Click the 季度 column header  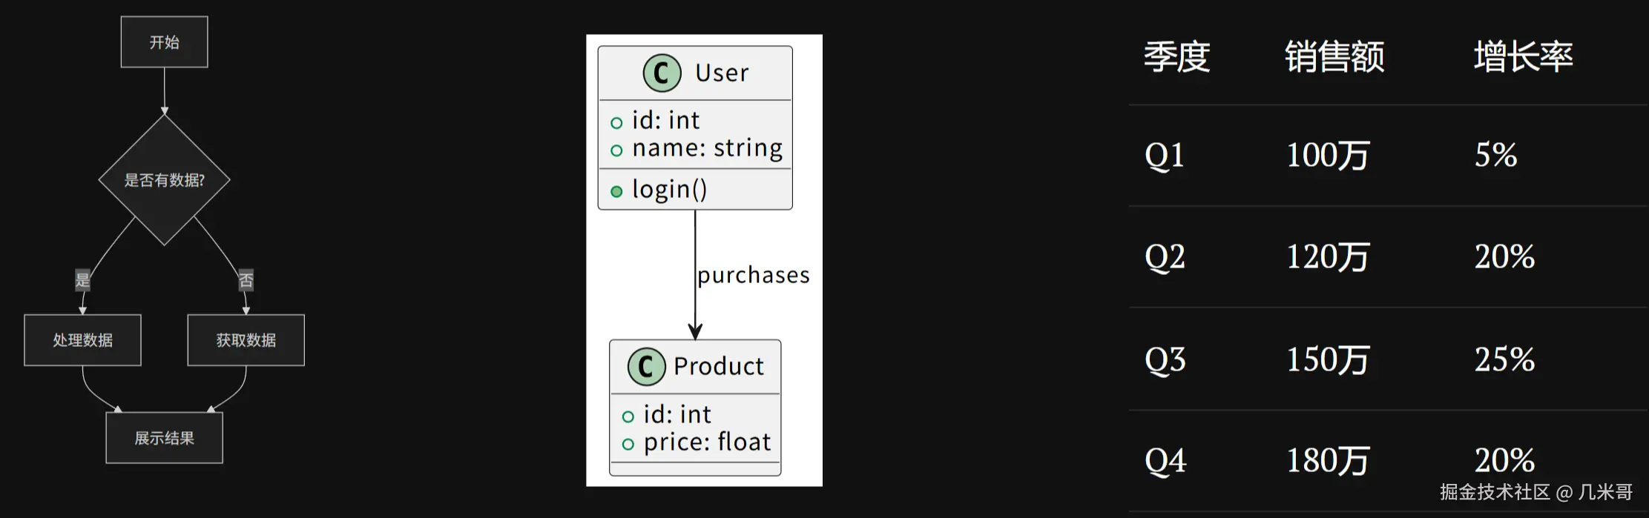pos(1176,57)
